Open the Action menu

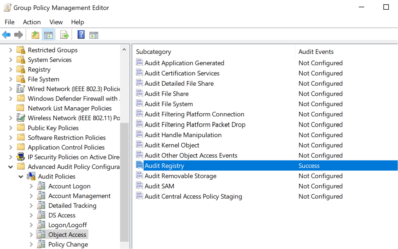(32, 22)
